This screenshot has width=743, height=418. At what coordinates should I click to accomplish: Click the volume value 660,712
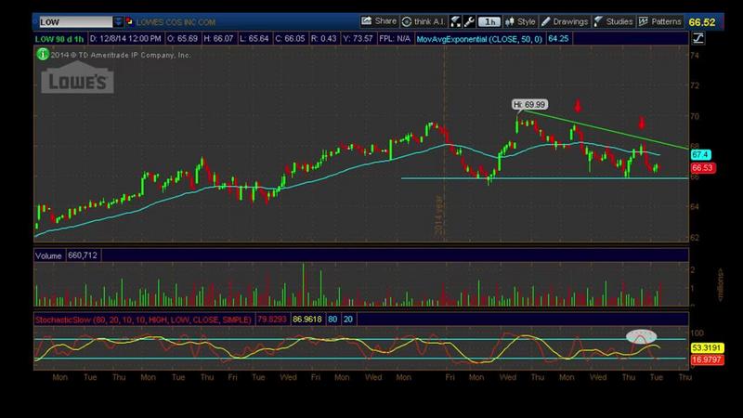pos(83,255)
